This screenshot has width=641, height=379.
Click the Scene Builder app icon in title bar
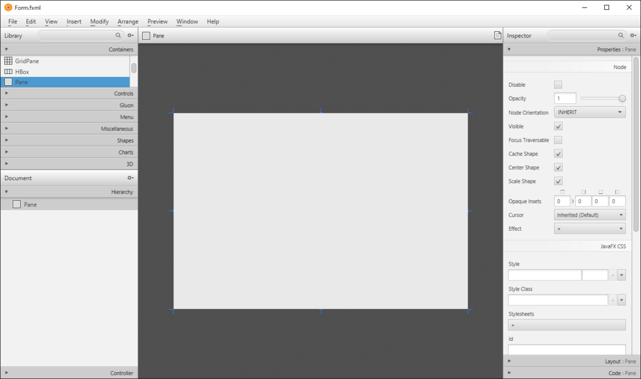tap(8, 8)
